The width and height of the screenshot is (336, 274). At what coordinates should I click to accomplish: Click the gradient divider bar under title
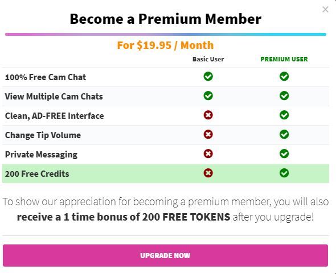coord(166,34)
